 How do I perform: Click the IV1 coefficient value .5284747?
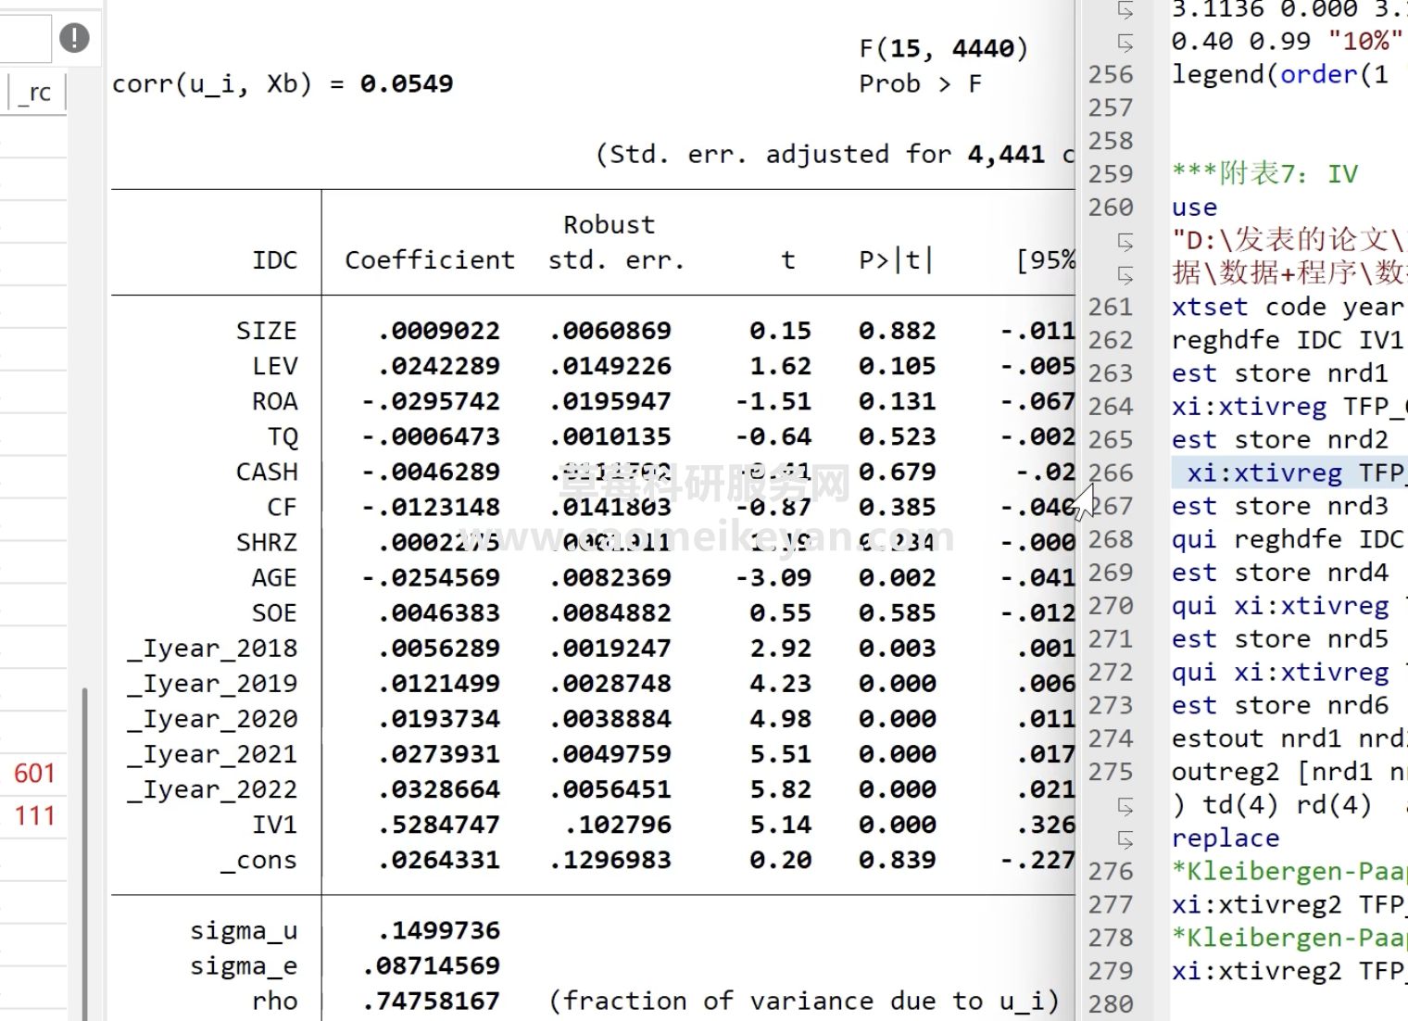[438, 825]
